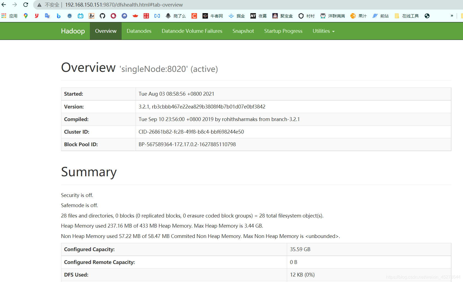Show more bookmarks via double chevron
The height and width of the screenshot is (282, 463).
(452, 16)
